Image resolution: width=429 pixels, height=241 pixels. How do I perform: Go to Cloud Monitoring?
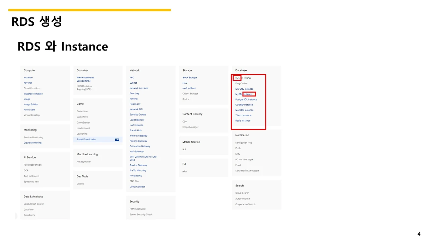[x=33, y=143]
